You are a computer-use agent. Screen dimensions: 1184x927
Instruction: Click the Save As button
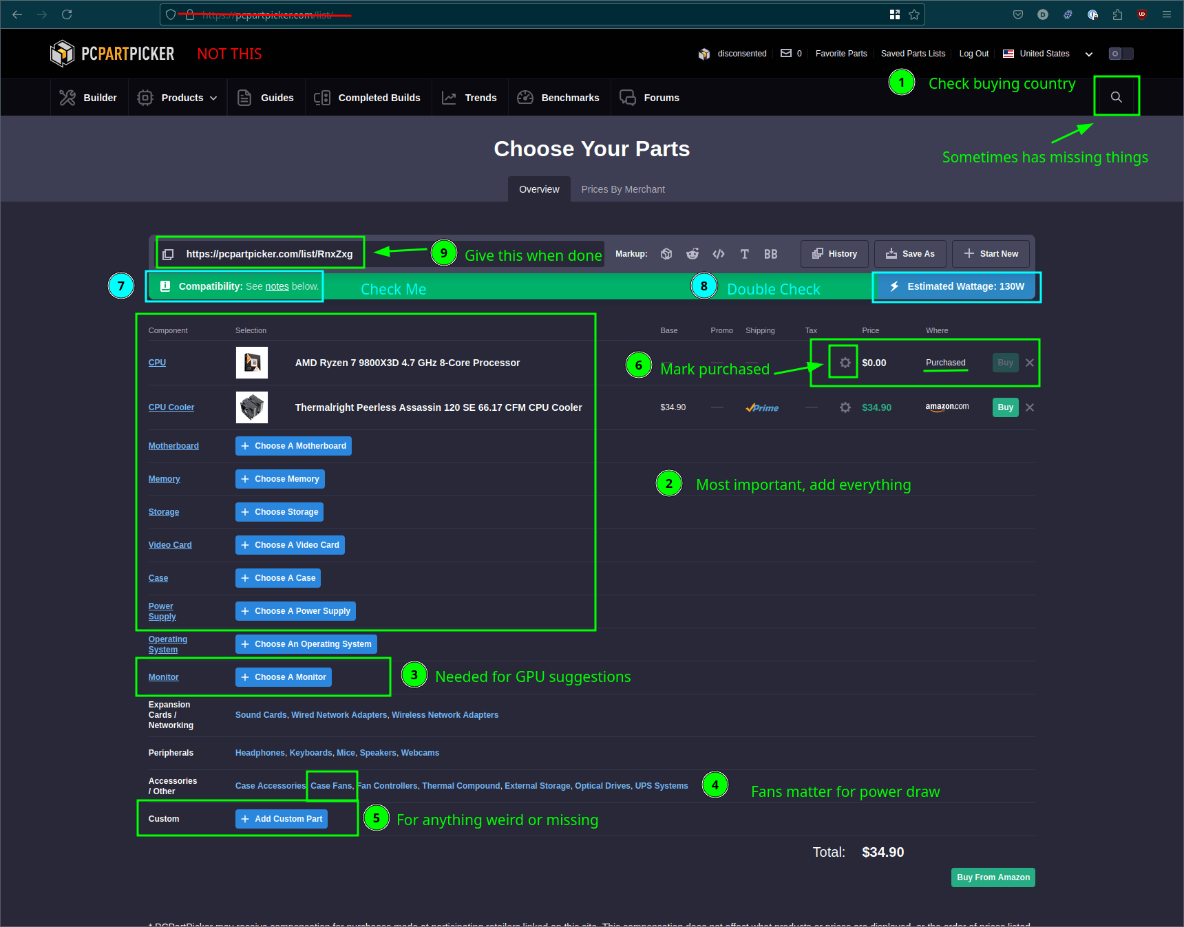pyautogui.click(x=910, y=254)
